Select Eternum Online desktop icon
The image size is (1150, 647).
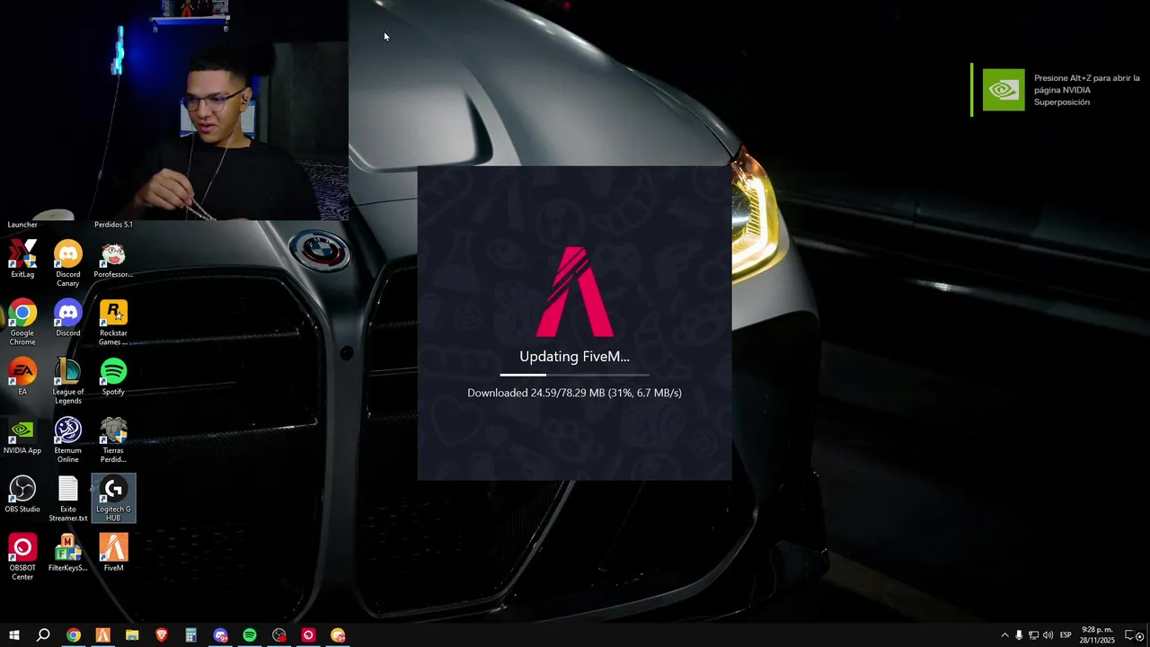68,440
